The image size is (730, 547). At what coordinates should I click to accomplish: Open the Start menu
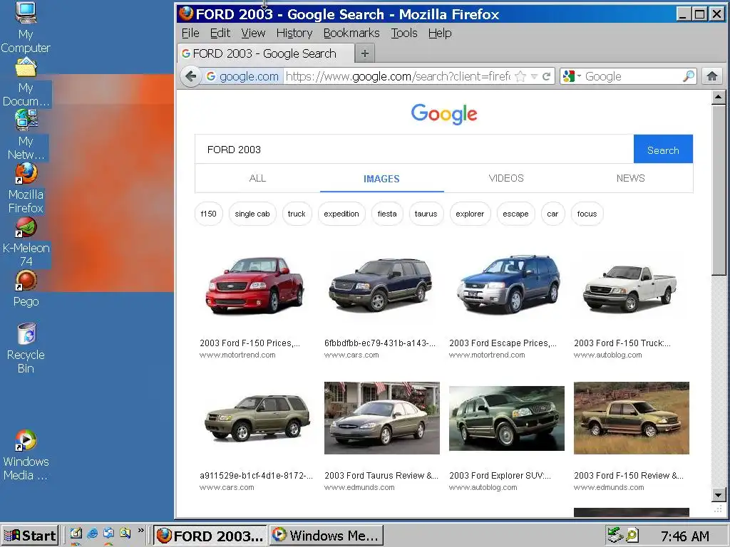30,536
